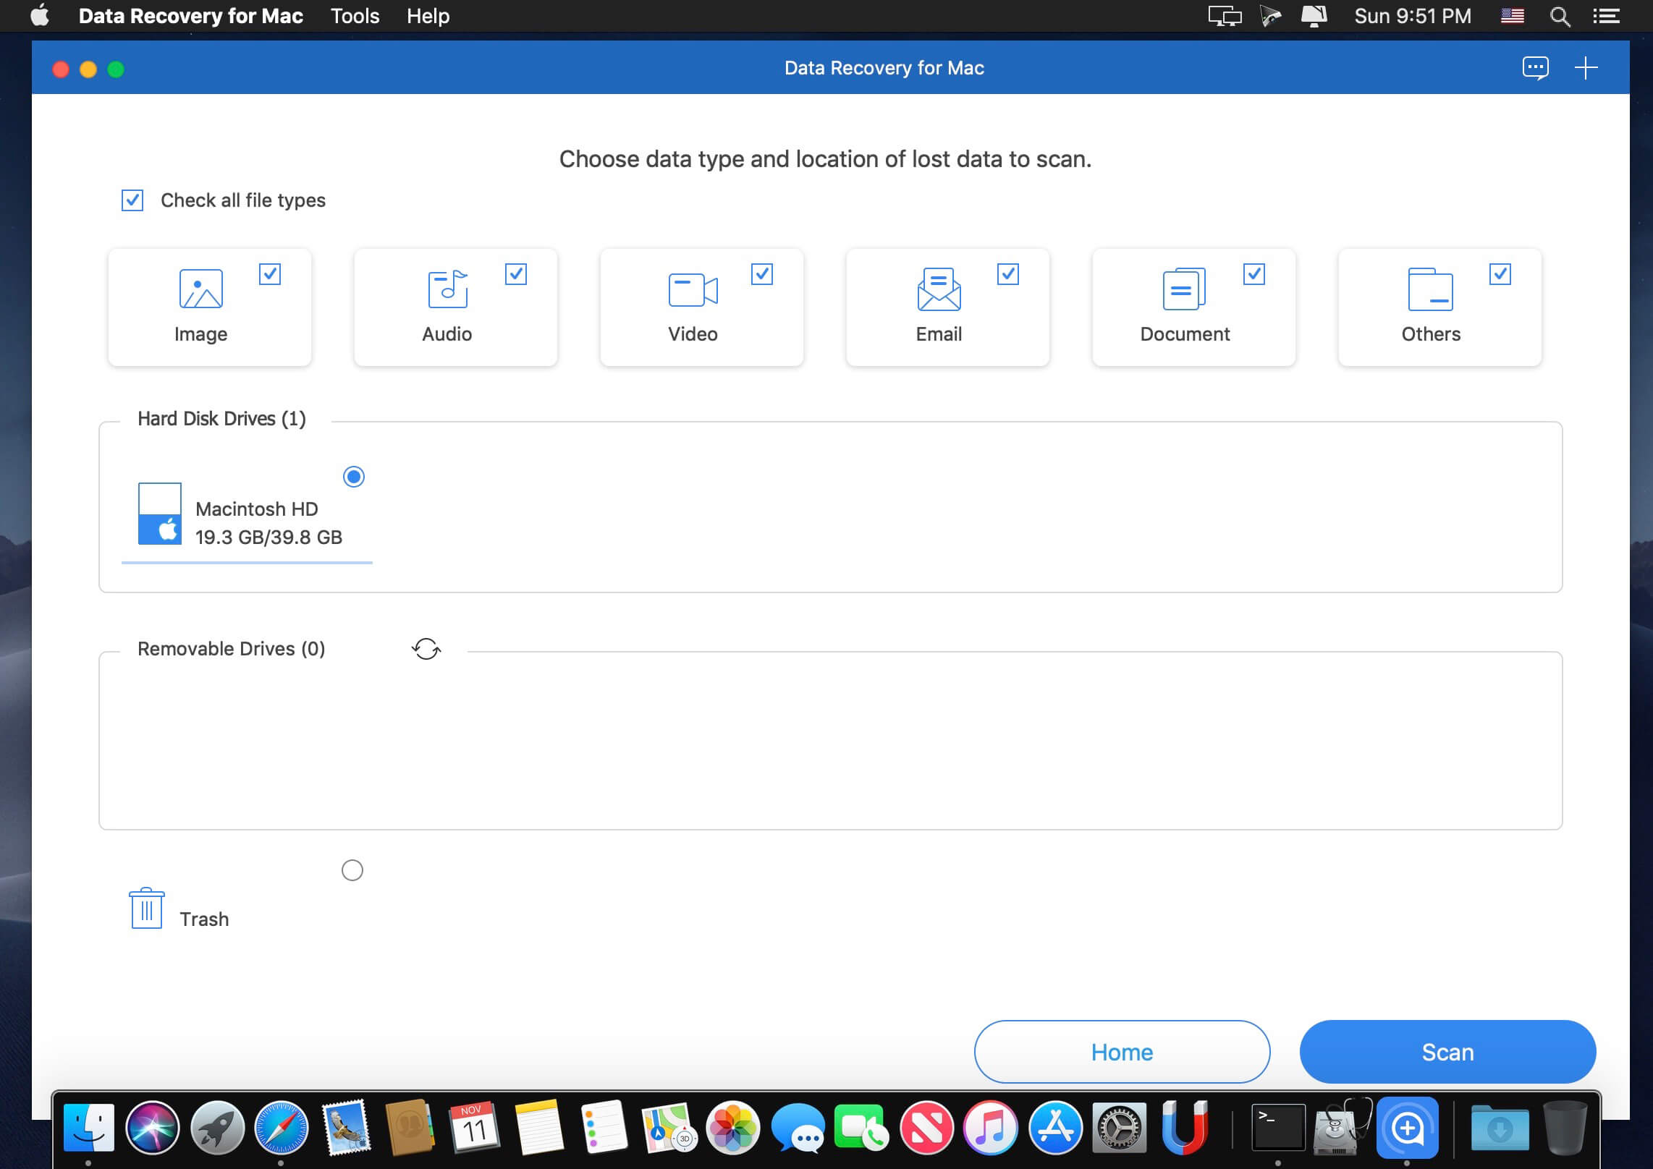Open Launchpad rocket icon in the Dock

point(217,1127)
